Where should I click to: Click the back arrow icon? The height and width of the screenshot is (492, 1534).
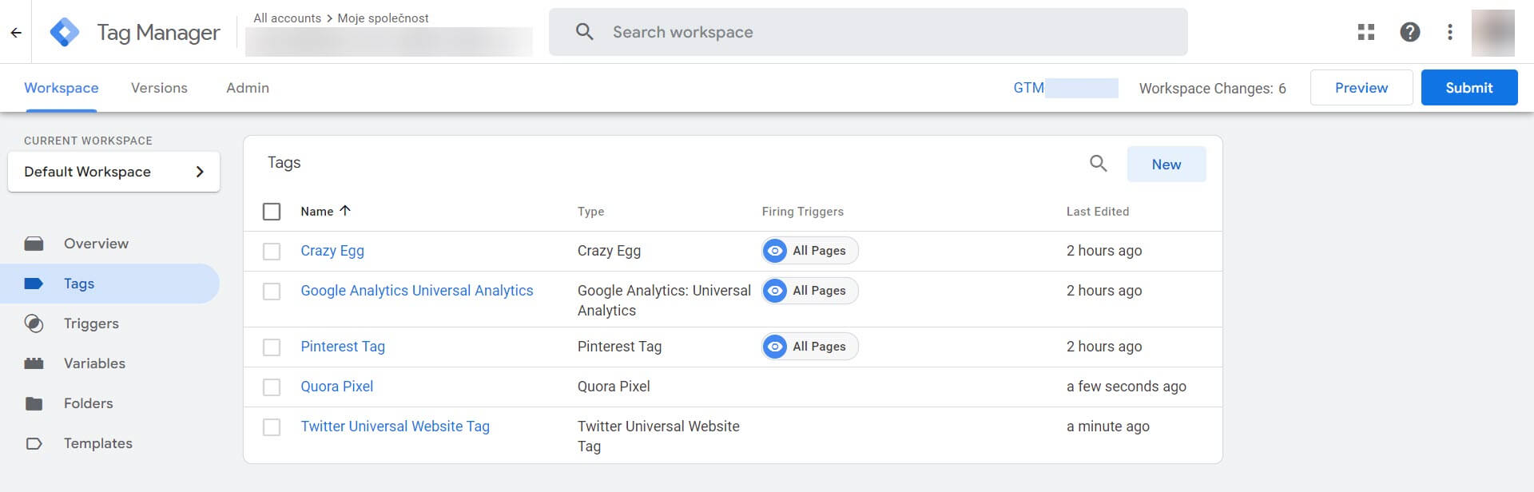point(16,33)
